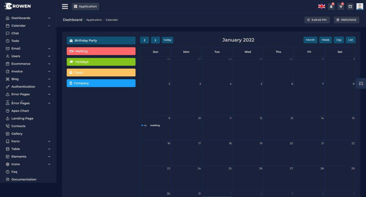Click the January 2022 title
This screenshot has width=366, height=197.
[238, 40]
